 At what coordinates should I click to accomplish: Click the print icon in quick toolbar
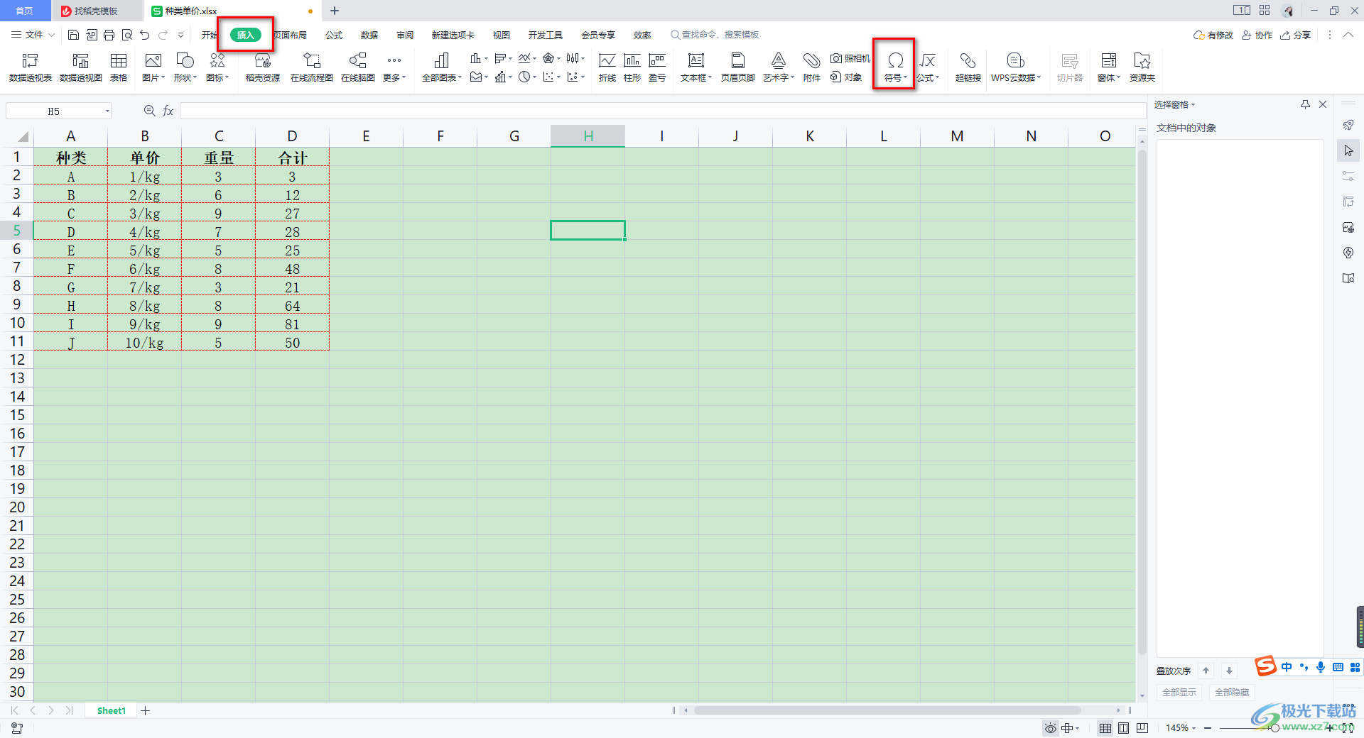(109, 35)
